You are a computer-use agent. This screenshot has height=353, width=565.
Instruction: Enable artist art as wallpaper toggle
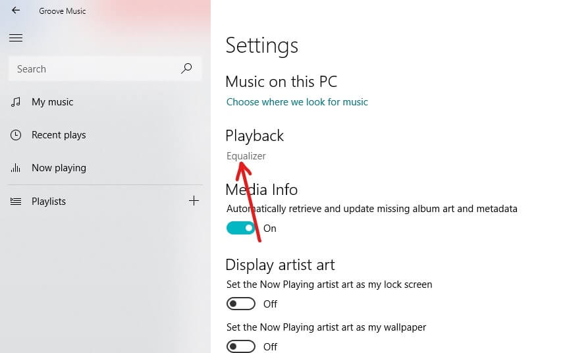pos(241,346)
